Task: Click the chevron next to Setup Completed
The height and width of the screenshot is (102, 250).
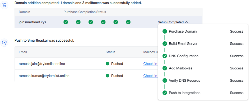Action: 186,22
